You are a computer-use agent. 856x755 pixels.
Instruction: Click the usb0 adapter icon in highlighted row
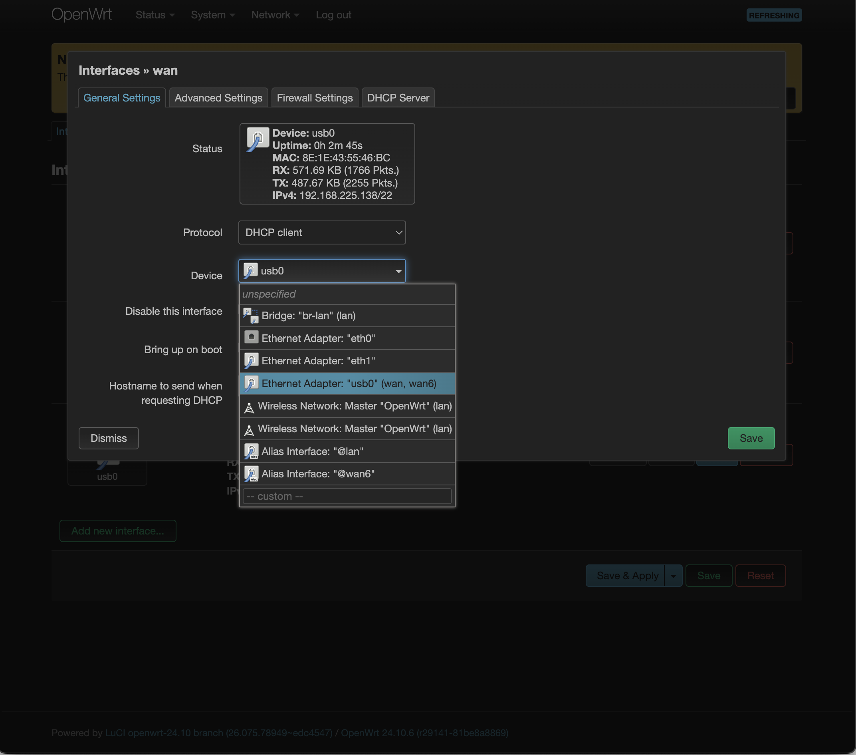coord(251,383)
